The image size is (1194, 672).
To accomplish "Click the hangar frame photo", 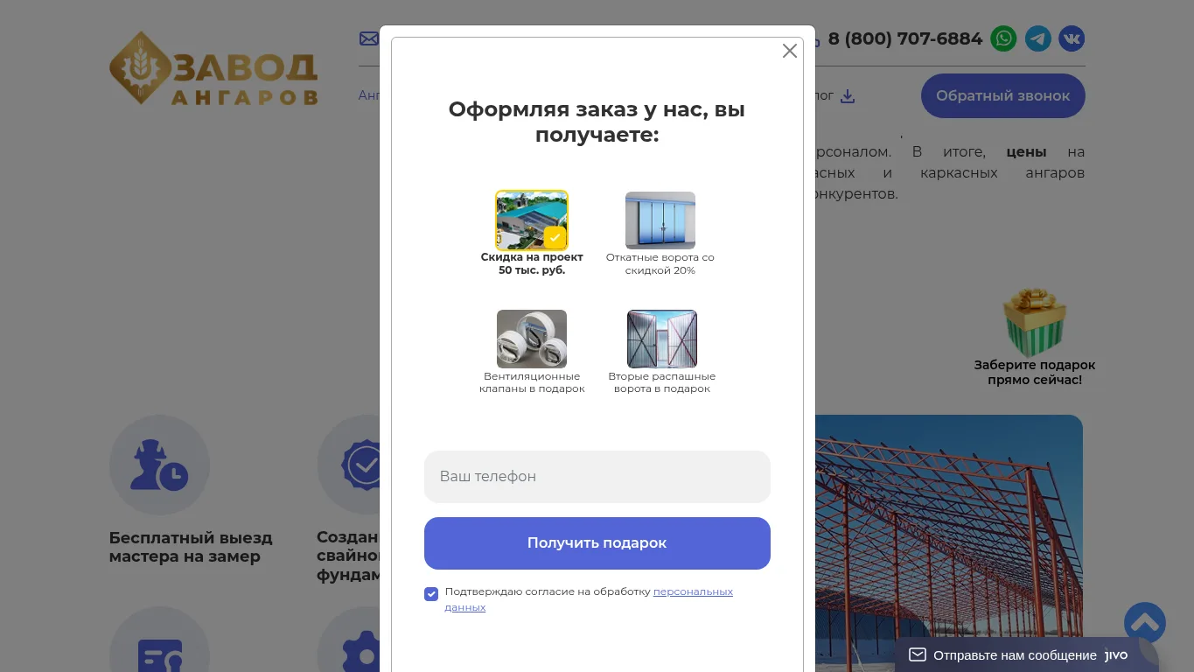I will pyautogui.click(x=949, y=543).
